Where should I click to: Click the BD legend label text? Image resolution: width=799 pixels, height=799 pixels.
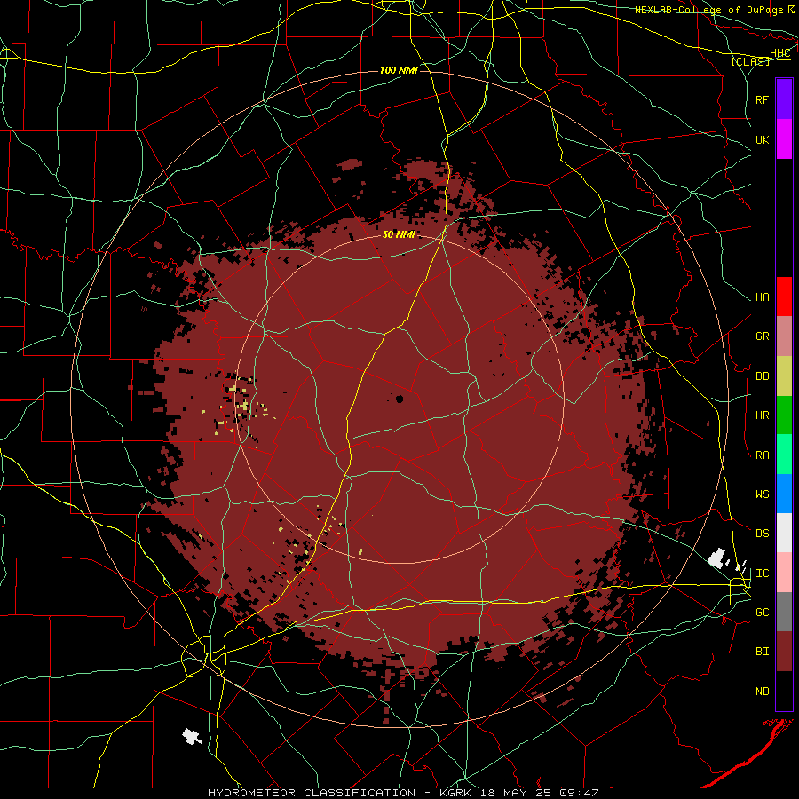pyautogui.click(x=762, y=376)
